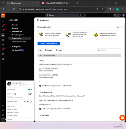The image size is (126, 129).
Task: Click the #wa canned response tag
Action: (42, 61)
